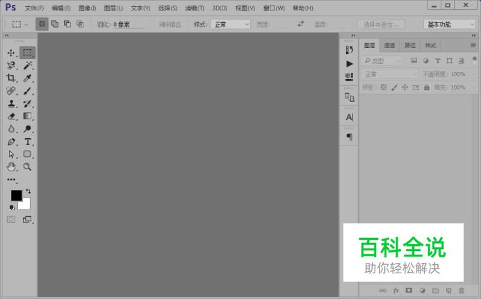
Task: Choose New Selection mode in options bar
Action: click(42, 24)
